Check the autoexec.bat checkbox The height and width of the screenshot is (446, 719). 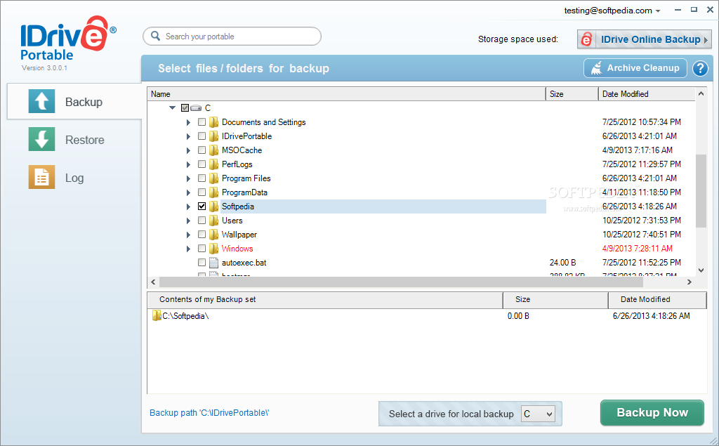(x=202, y=263)
